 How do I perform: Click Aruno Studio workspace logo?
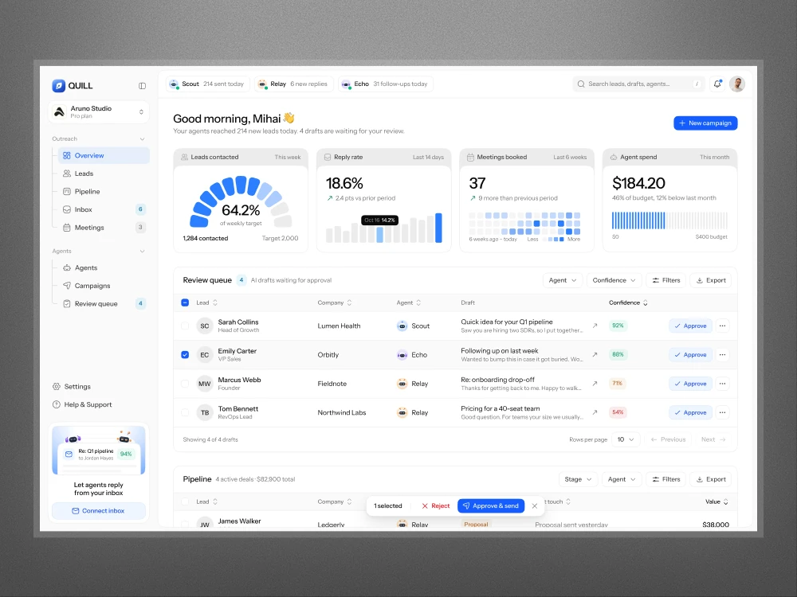click(60, 112)
